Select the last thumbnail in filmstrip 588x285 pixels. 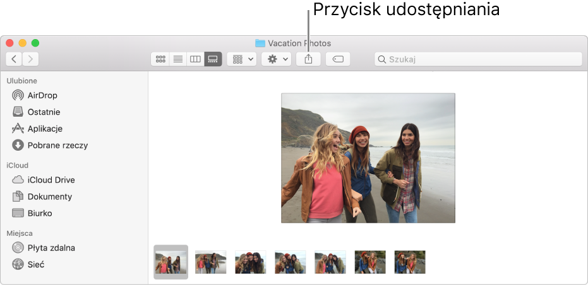[410, 262]
